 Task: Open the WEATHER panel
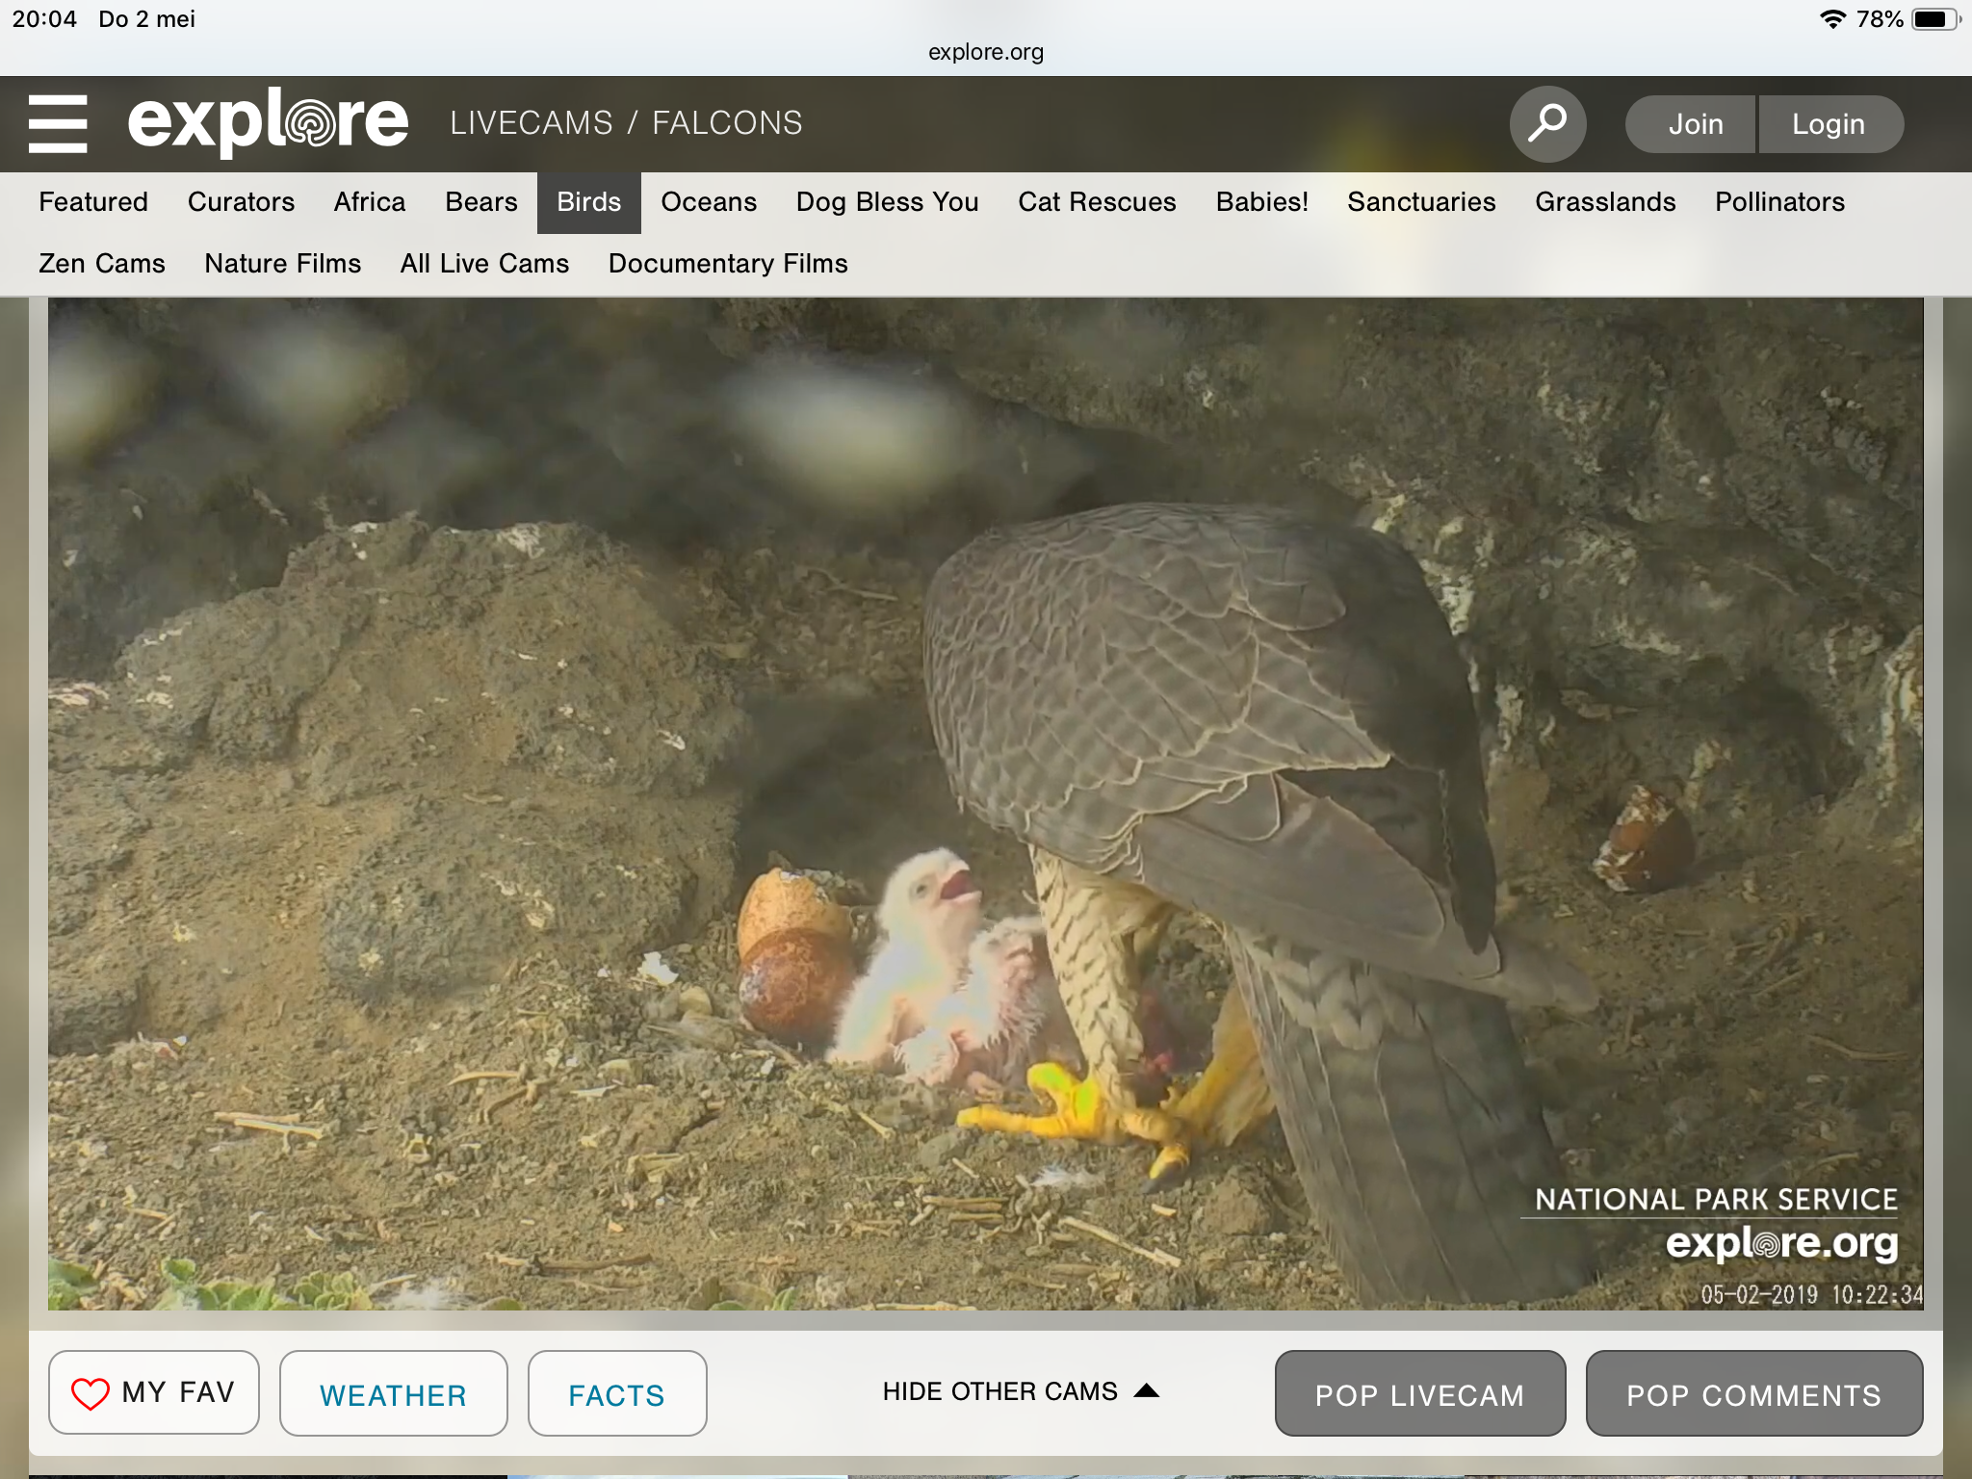393,1394
